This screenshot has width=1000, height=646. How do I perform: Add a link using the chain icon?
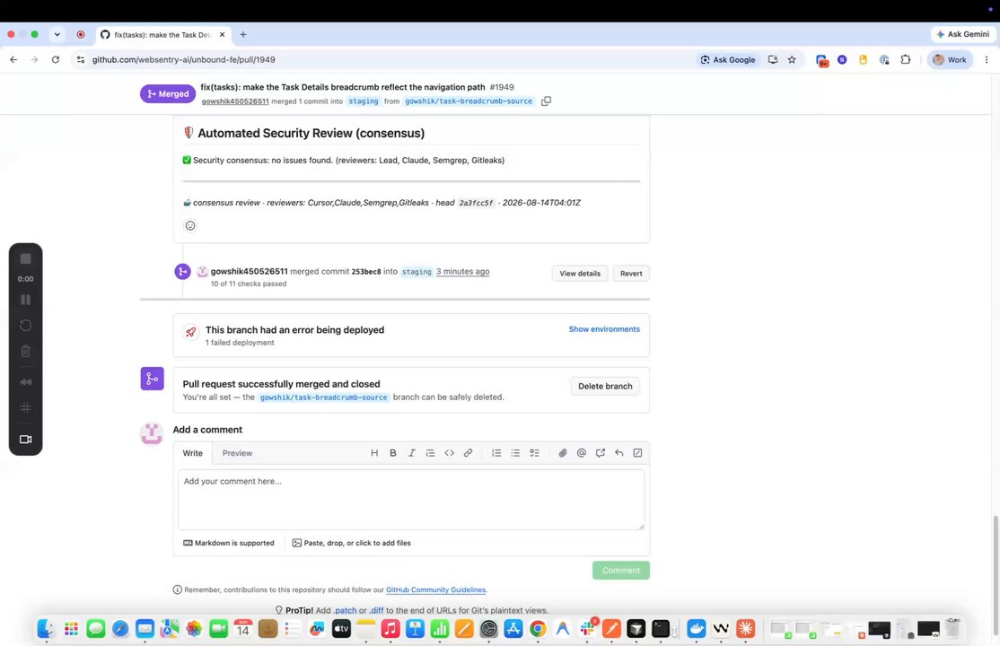click(x=468, y=453)
